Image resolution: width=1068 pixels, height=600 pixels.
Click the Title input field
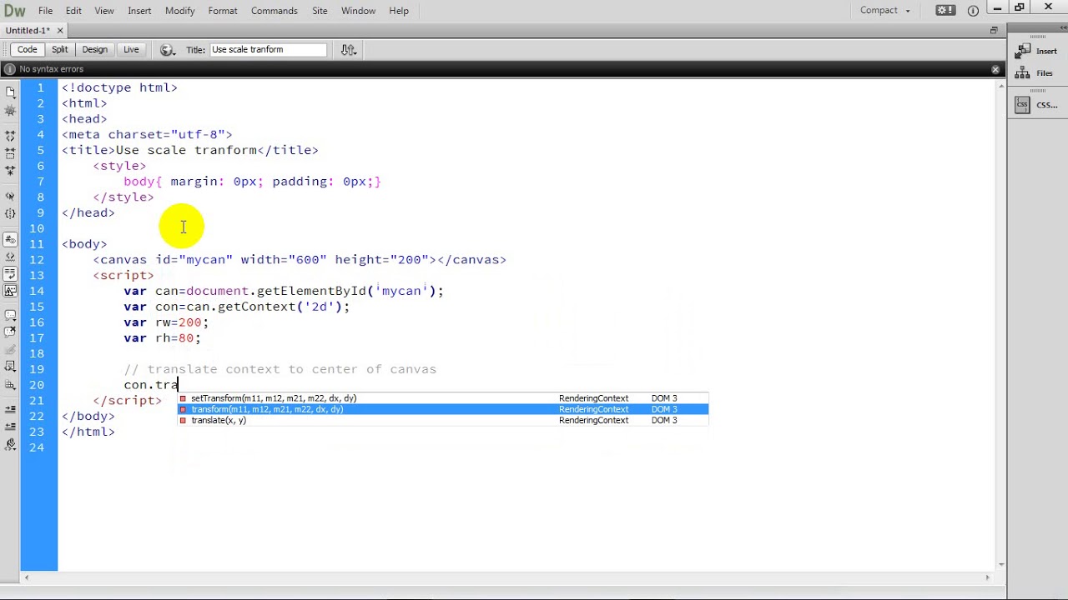point(268,49)
